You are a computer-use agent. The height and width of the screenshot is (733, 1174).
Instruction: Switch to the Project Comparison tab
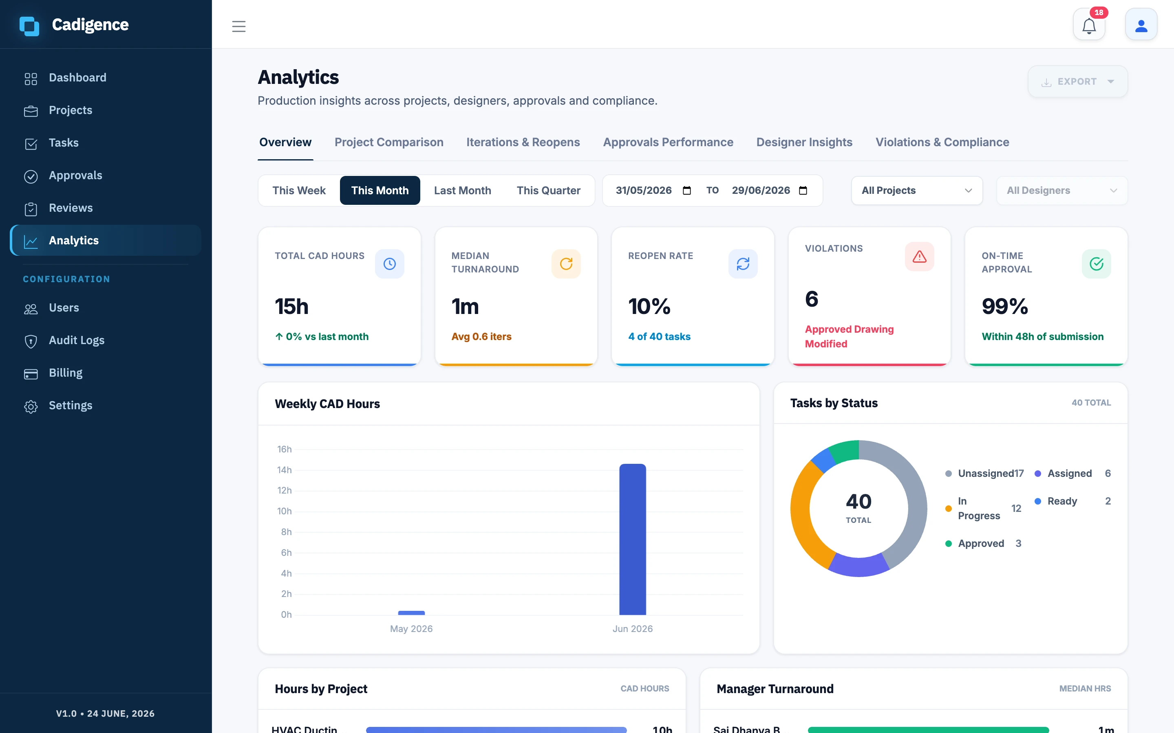point(388,142)
